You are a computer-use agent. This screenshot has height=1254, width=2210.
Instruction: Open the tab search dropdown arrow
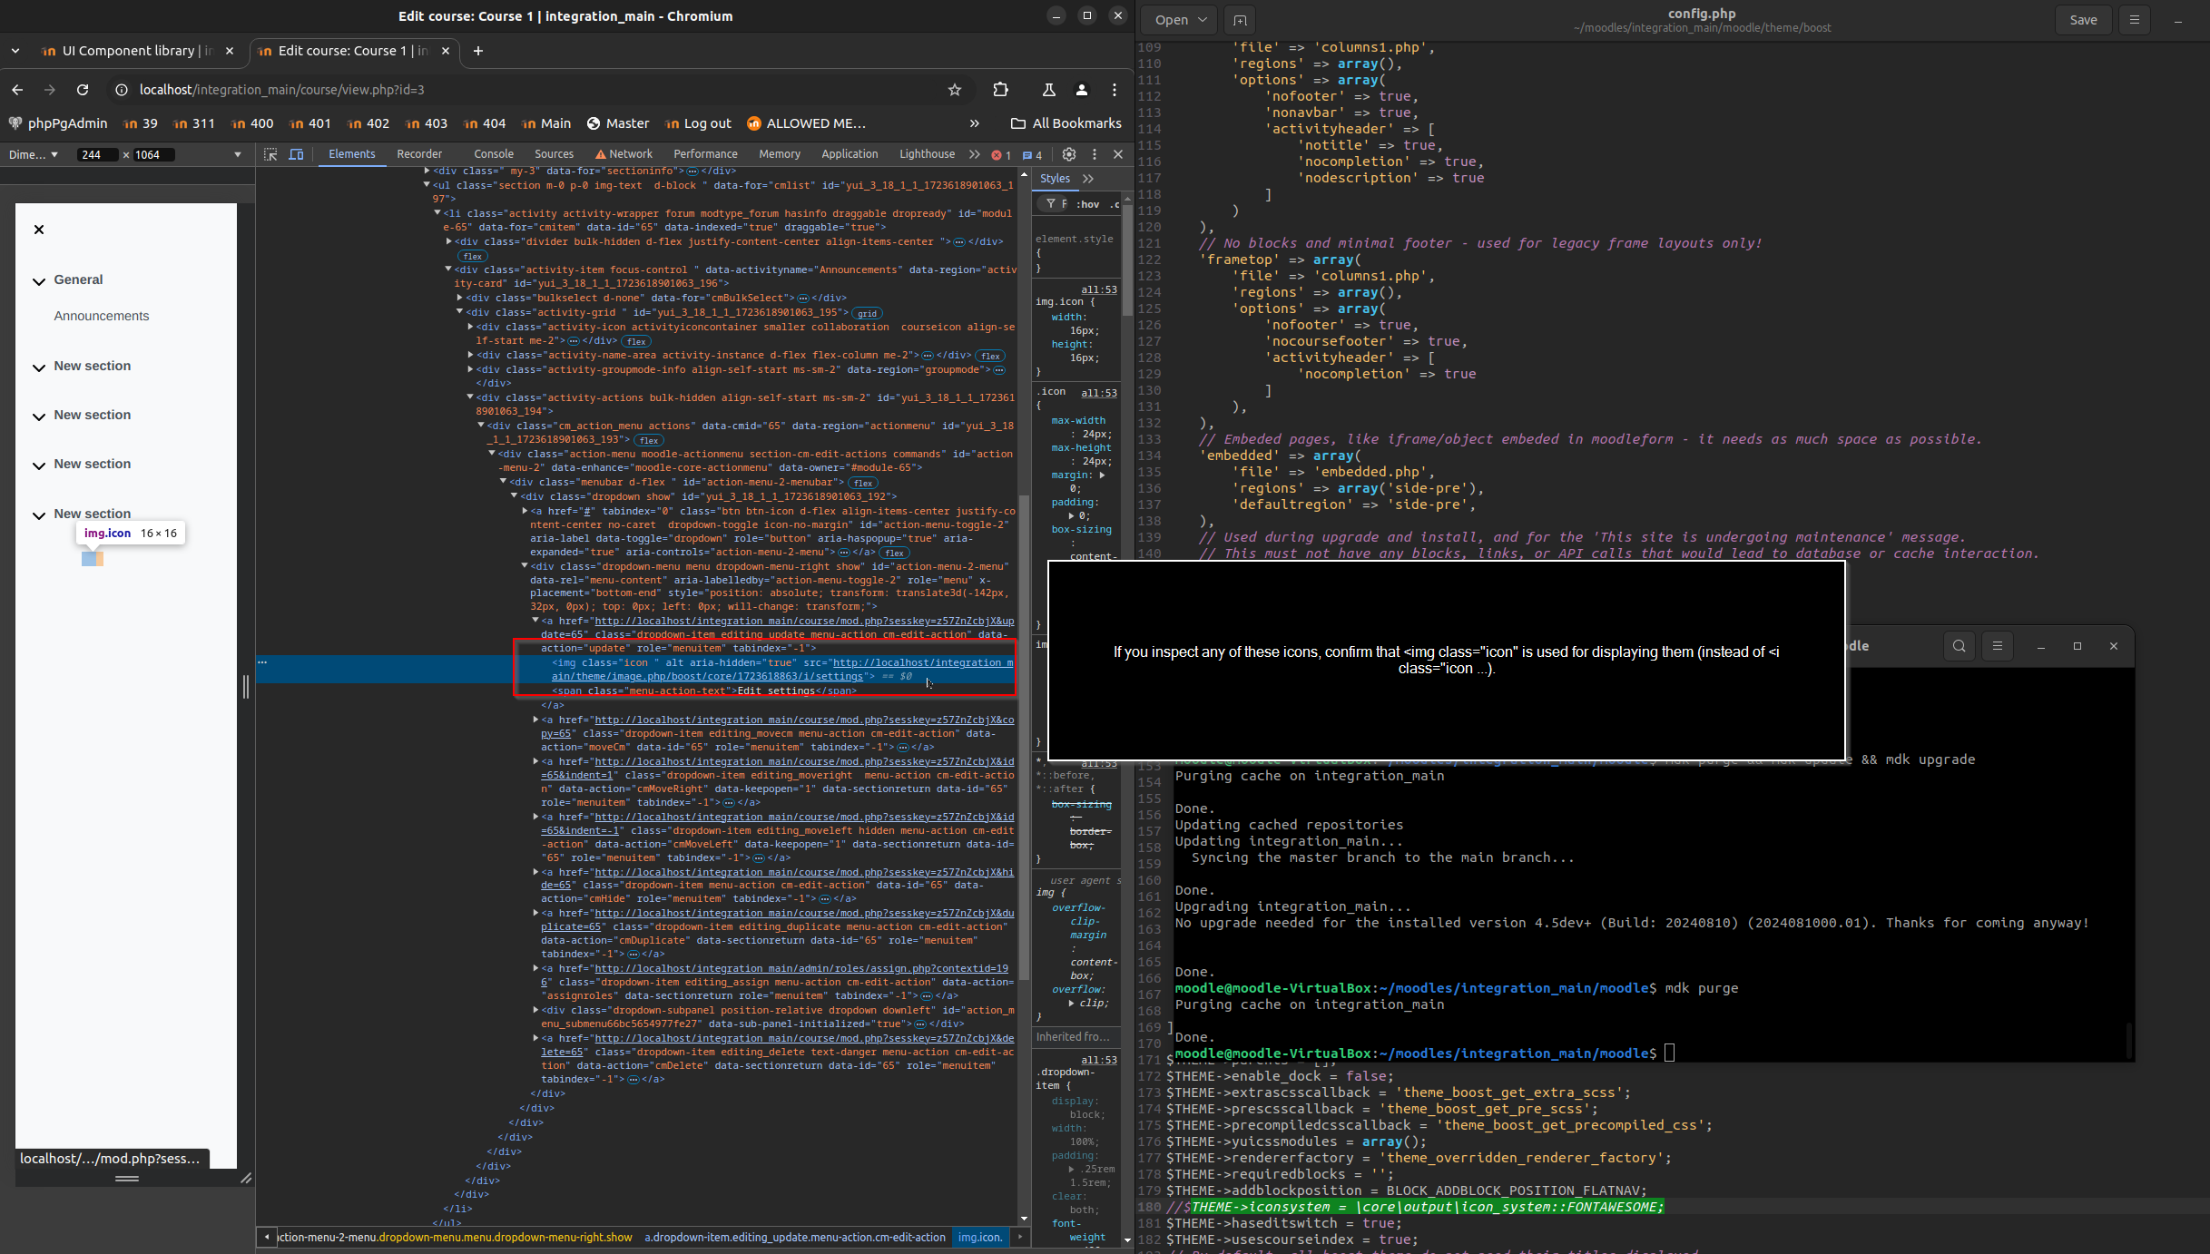point(15,51)
